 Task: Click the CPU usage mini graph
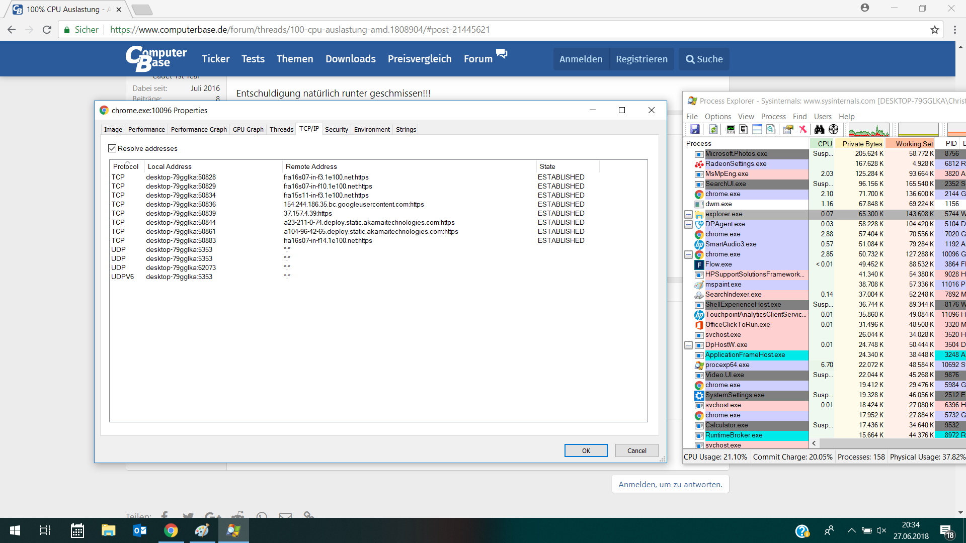[868, 130]
